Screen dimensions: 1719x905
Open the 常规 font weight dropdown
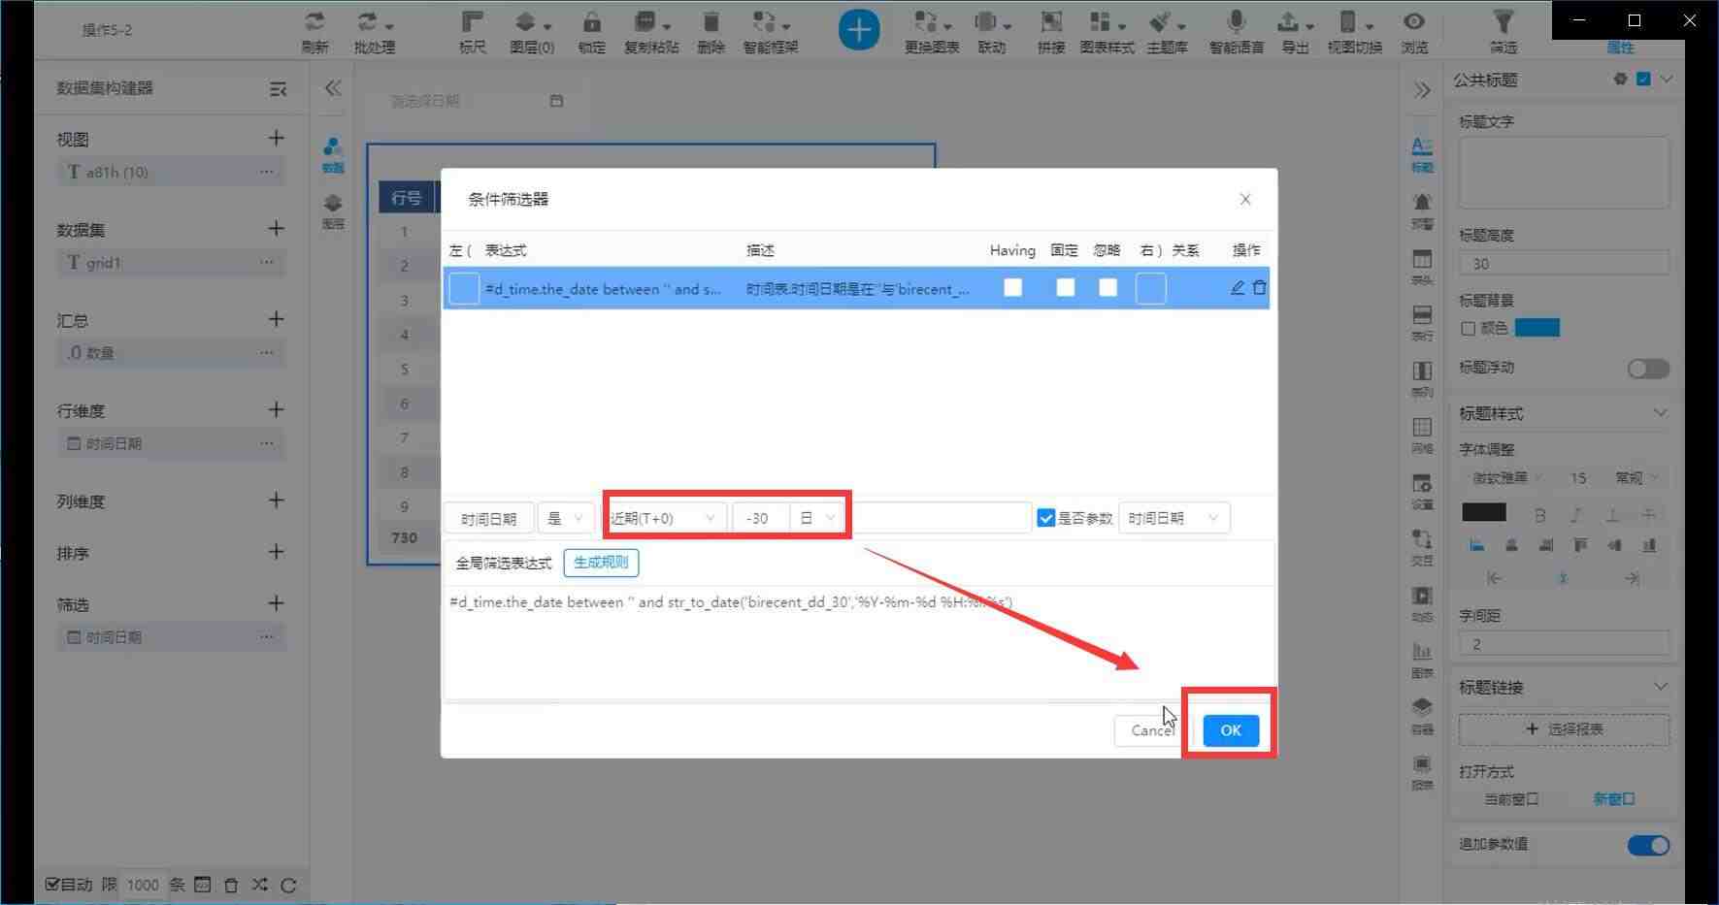[x=1637, y=477]
